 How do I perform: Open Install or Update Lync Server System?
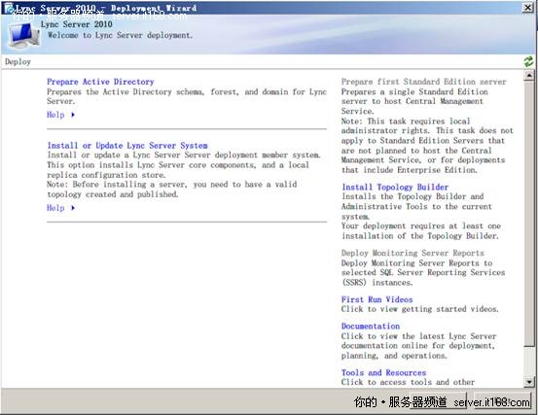(x=127, y=146)
